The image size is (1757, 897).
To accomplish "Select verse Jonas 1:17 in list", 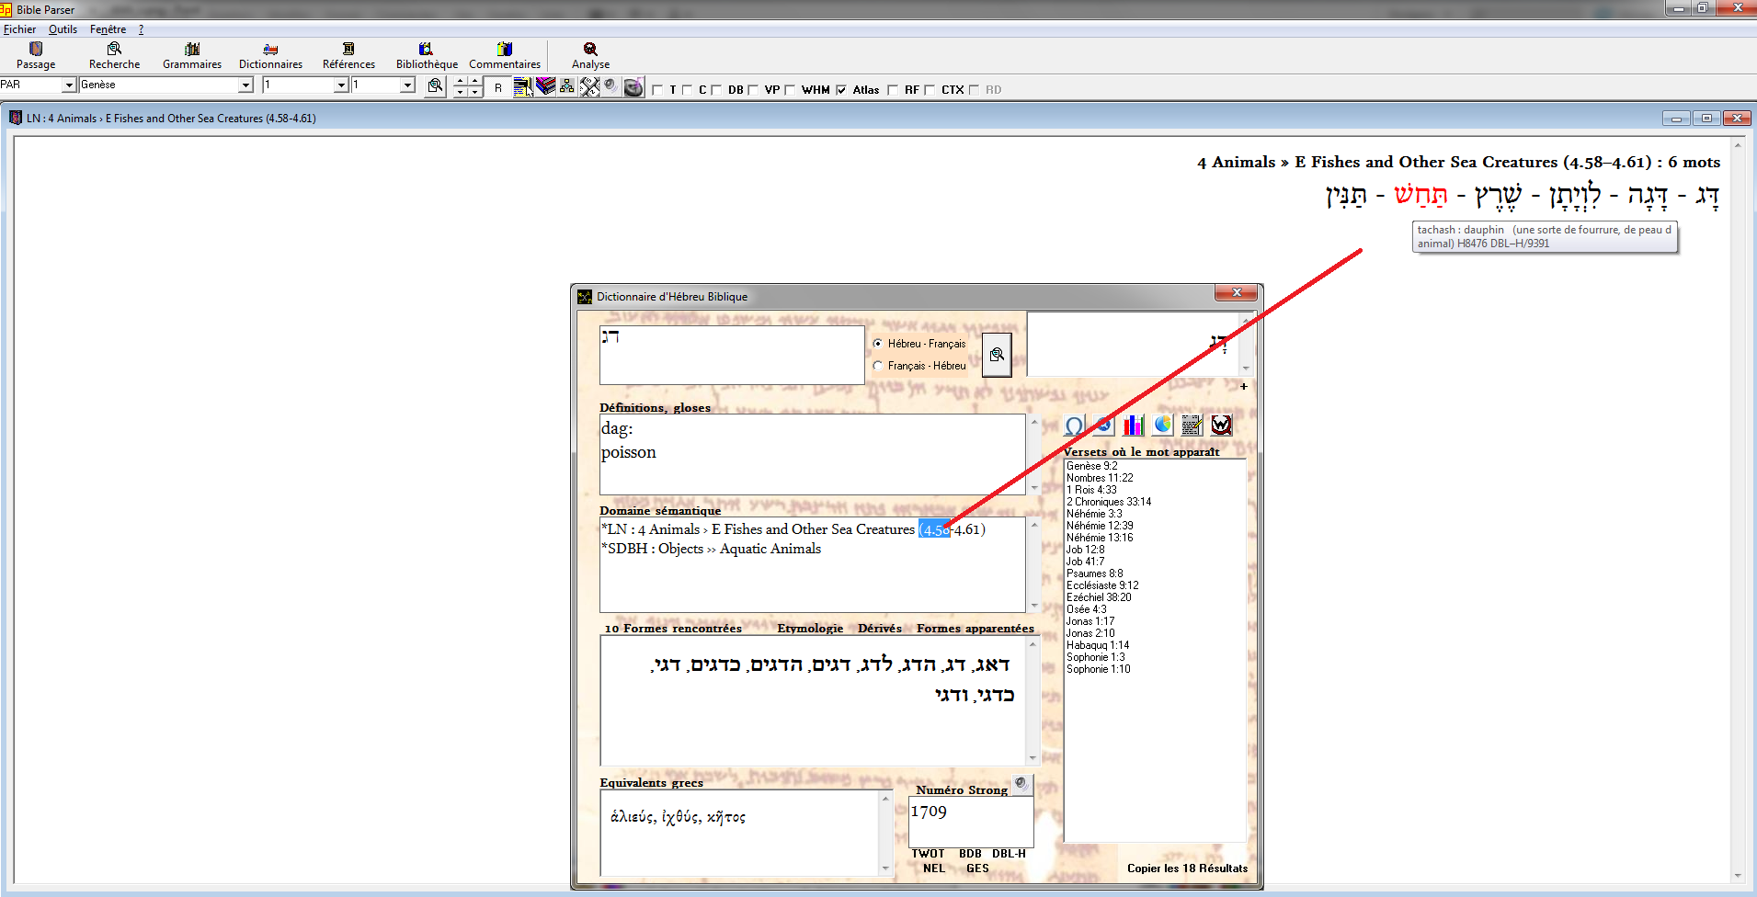I will [1090, 621].
